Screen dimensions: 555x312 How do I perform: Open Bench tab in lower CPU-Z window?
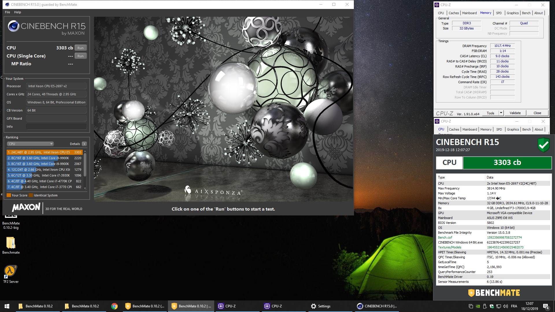[526, 129]
